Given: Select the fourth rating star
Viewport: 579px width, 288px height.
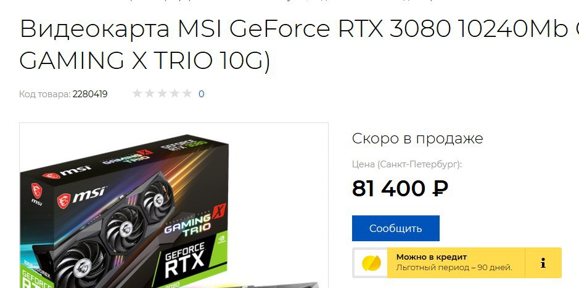Looking at the screenshot, I should click(175, 94).
